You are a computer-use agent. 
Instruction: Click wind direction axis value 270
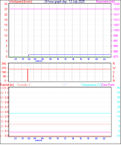4,68
